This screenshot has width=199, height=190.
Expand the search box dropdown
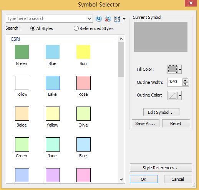click(x=90, y=19)
